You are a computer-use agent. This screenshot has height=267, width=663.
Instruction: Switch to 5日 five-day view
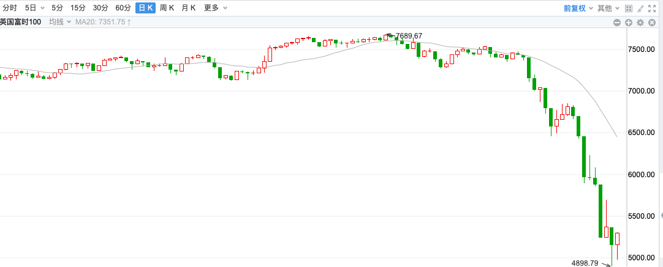tap(31, 7)
